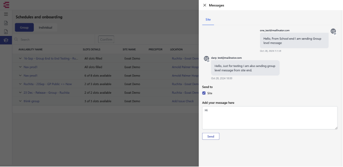Click the SLOTS DETAILS column header

point(91,50)
